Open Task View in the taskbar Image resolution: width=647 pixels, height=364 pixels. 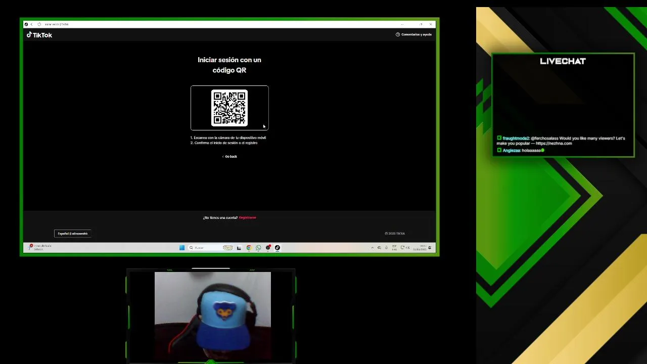tap(239, 248)
